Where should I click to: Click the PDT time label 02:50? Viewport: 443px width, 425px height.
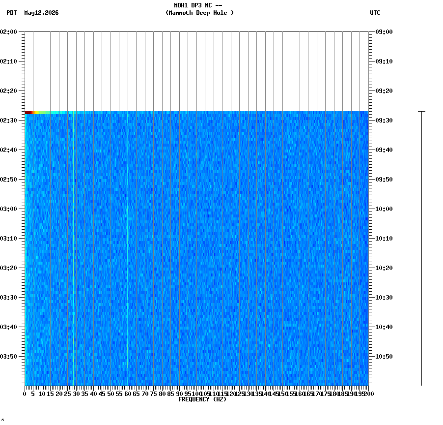9,180
